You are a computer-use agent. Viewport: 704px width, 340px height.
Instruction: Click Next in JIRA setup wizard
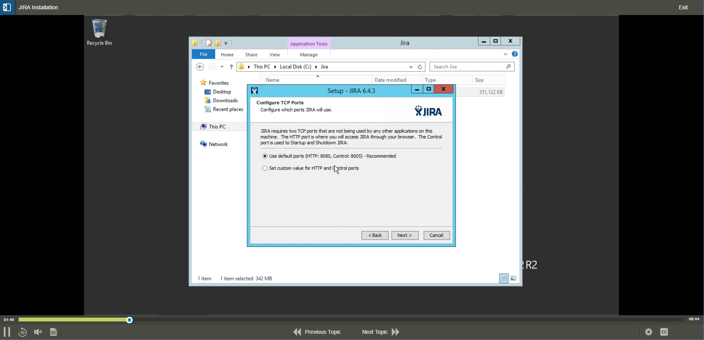(x=405, y=235)
